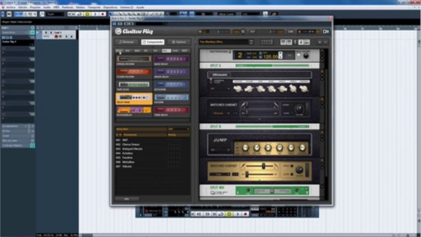Choose the 007 Vibrato preset
The image size is (421, 237).
(x=127, y=166)
